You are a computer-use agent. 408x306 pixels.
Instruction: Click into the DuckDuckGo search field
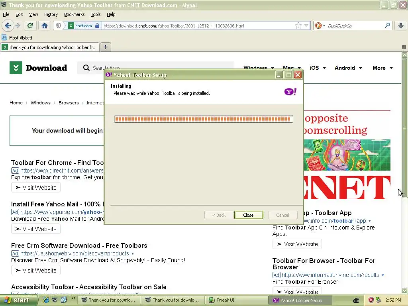(x=354, y=26)
